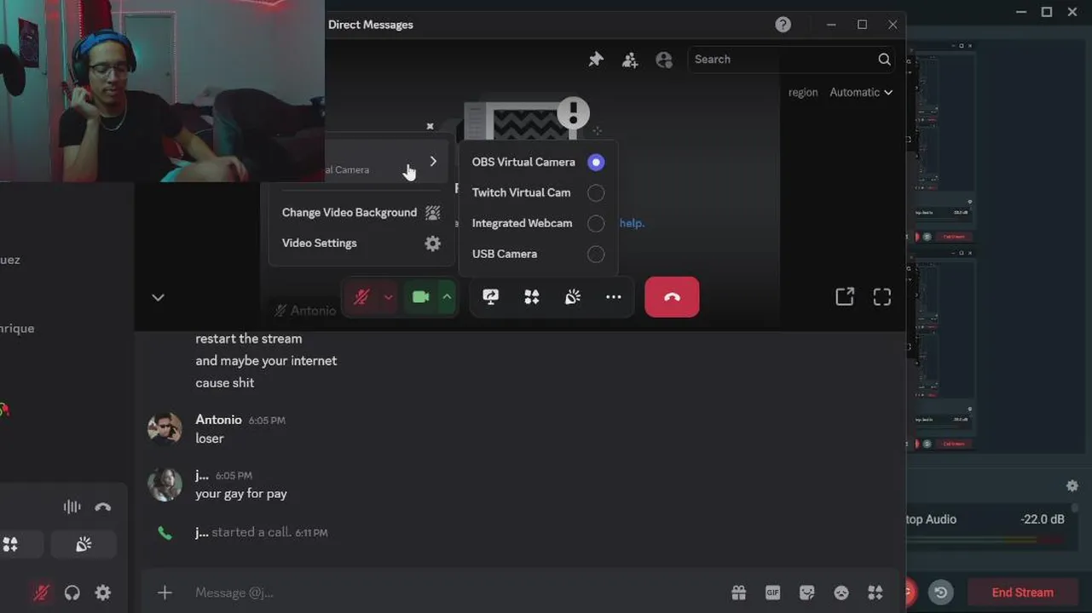Click the avatar by "your gay for pay"
Viewport: 1092px width, 613px height.
[x=165, y=484]
